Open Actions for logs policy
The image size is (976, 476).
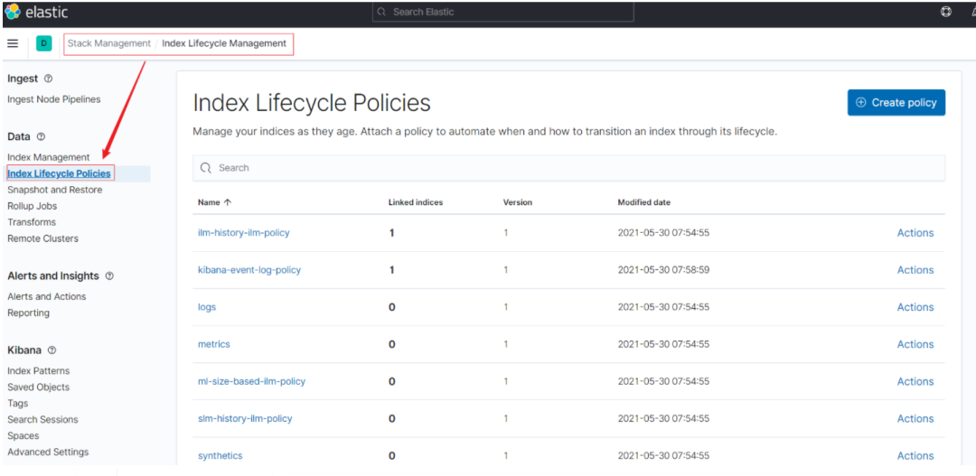click(x=915, y=307)
